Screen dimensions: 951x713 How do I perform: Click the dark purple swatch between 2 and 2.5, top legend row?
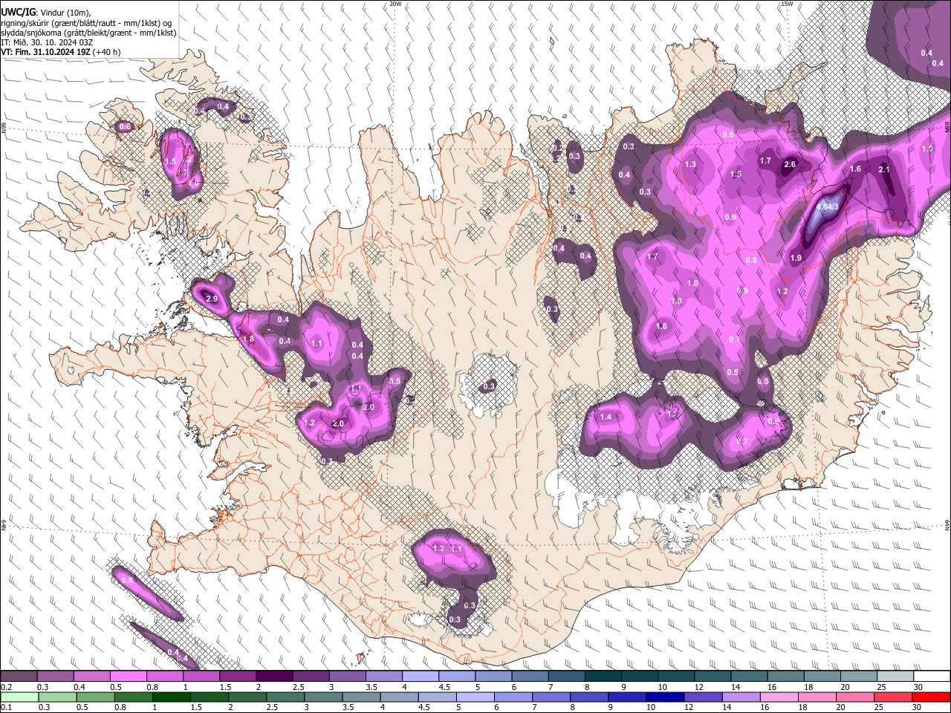[x=274, y=677]
